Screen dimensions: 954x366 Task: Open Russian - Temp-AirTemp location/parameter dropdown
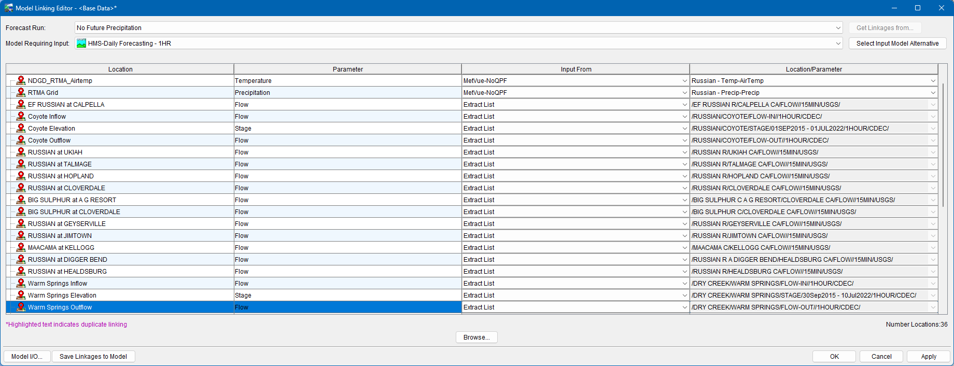pos(933,81)
